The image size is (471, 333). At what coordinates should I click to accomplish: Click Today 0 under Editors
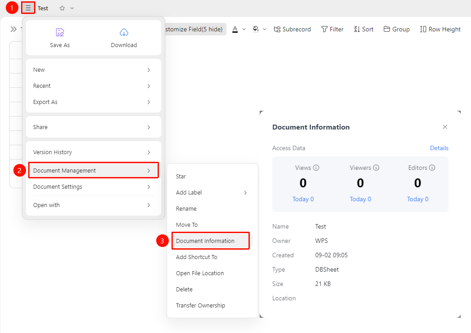pos(418,199)
